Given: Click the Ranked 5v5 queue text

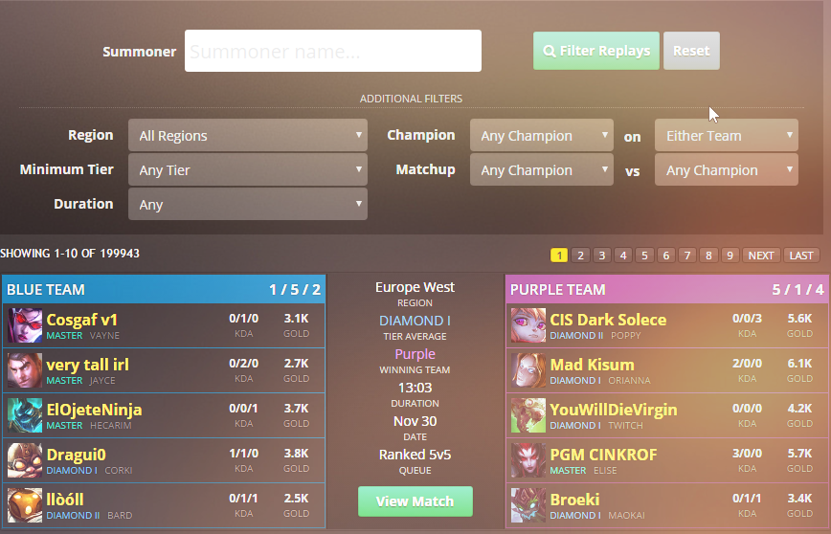Looking at the screenshot, I should [x=415, y=455].
